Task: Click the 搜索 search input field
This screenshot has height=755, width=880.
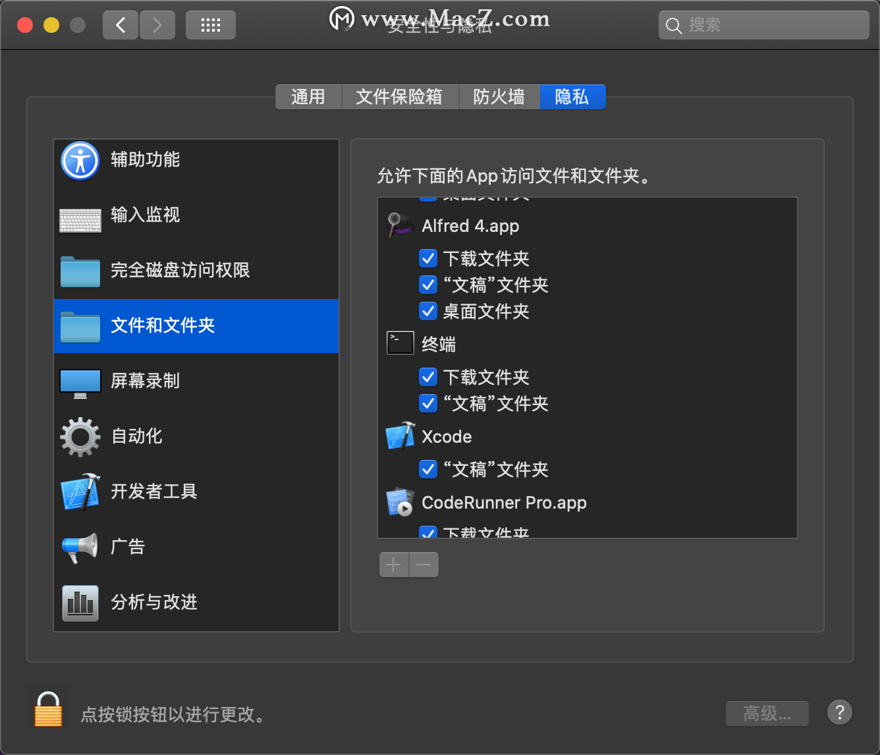Action: [764, 25]
